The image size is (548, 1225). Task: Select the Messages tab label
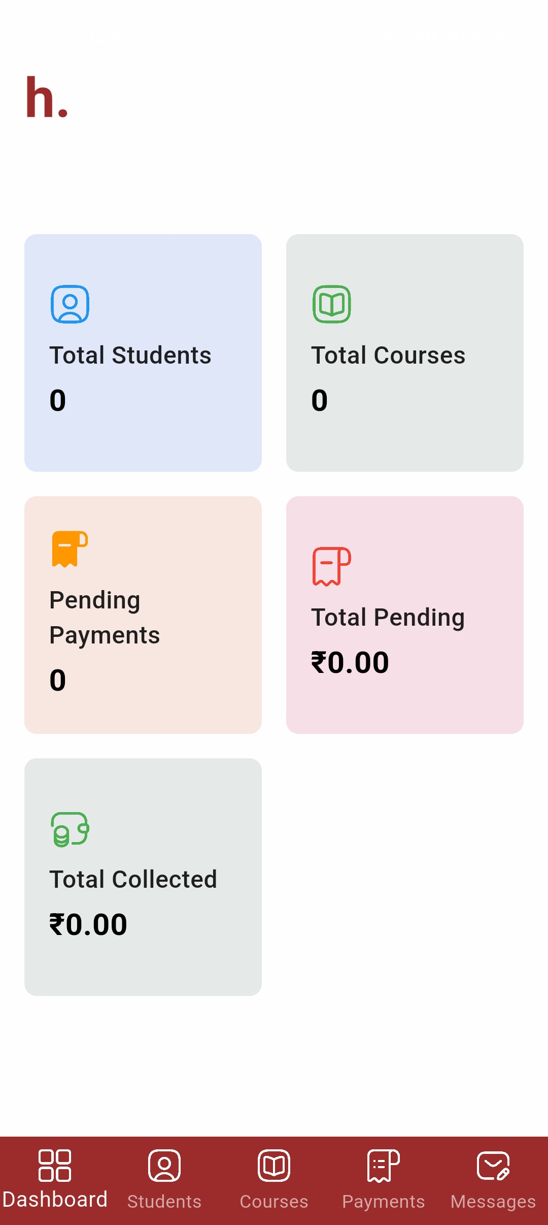pyautogui.click(x=493, y=1202)
